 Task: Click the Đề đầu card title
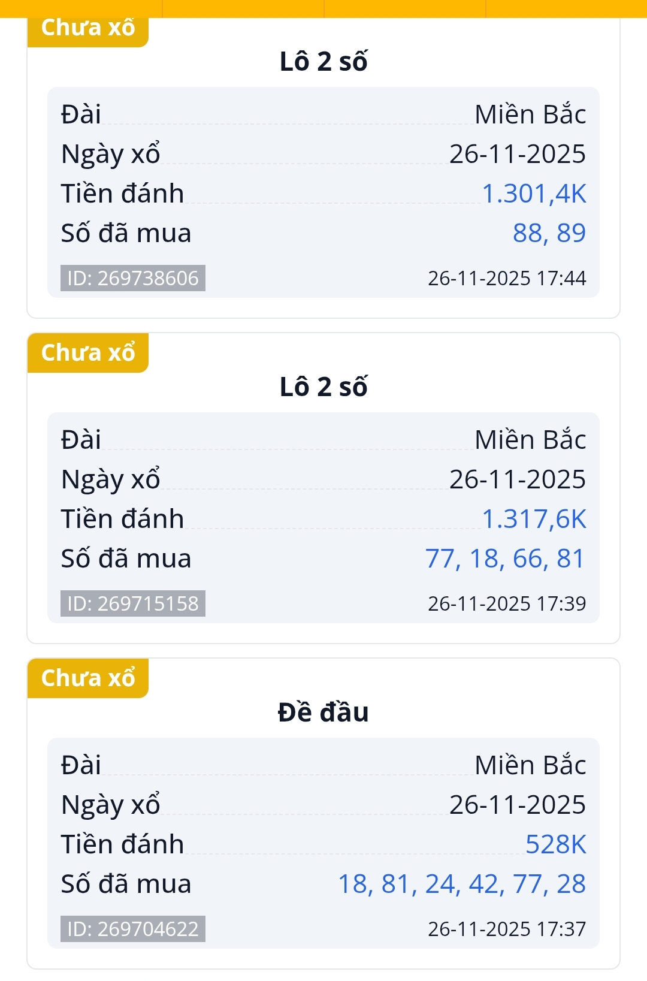point(323,713)
